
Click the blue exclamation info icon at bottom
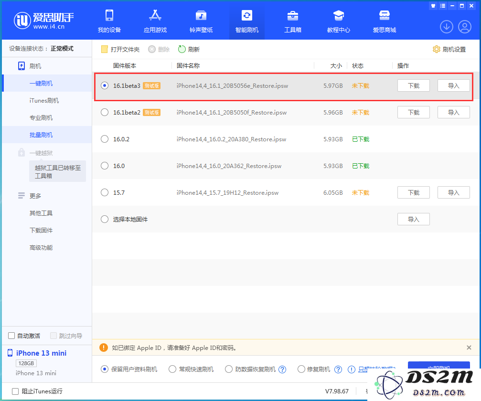click(x=352, y=369)
